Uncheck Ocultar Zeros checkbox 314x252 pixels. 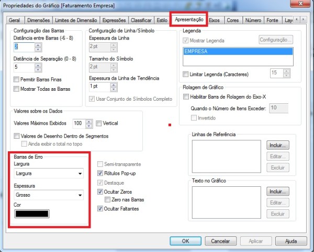tap(101, 192)
